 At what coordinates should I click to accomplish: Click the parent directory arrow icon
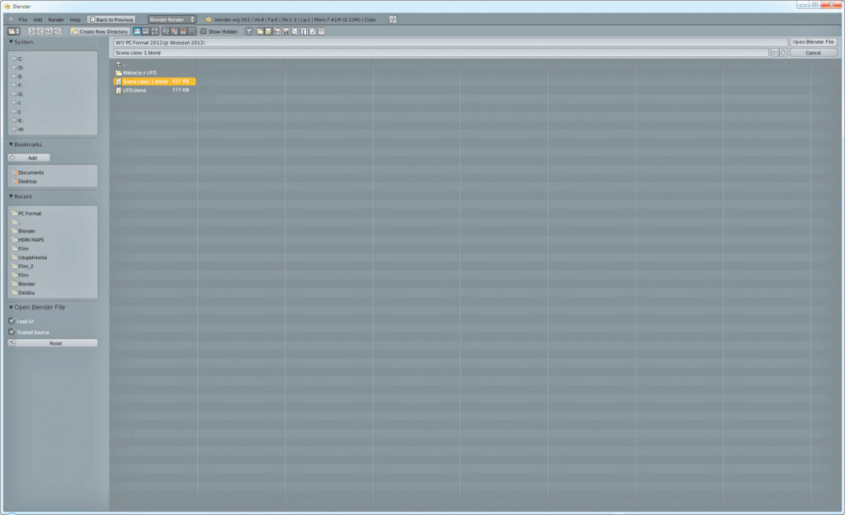tap(49, 31)
